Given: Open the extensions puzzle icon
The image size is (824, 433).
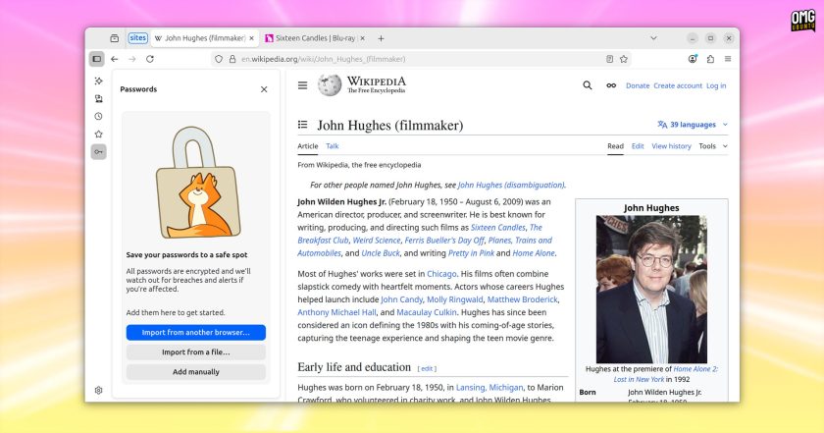Looking at the screenshot, I should click(x=710, y=59).
